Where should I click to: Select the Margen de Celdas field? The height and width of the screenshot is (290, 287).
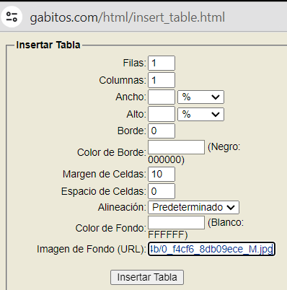coord(162,174)
